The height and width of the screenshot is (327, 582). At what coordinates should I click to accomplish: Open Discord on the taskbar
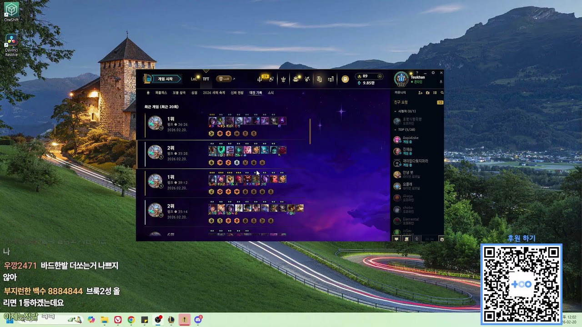pyautogui.click(x=198, y=320)
